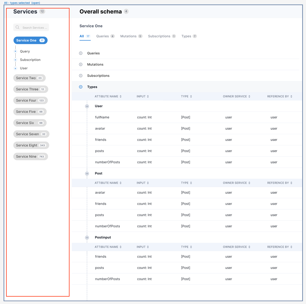This screenshot has height=304, width=306.
Task: Select the Service Eight pill
Action: tap(31, 145)
